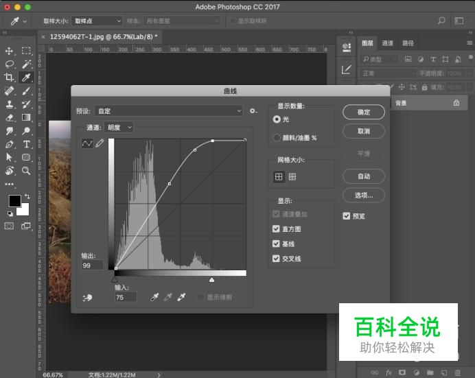The height and width of the screenshot is (378, 475).
Task: Expand the status bar info arrow
Action: coord(159,375)
